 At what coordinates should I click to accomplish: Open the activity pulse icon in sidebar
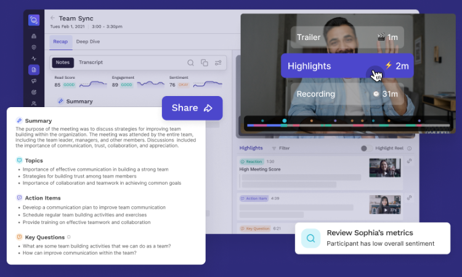click(x=34, y=58)
